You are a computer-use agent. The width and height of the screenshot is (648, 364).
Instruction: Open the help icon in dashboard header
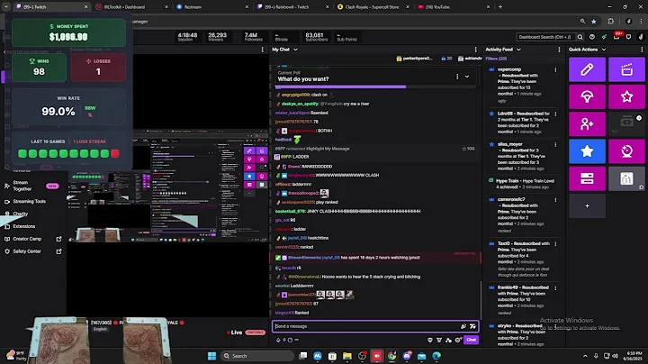[x=592, y=37]
